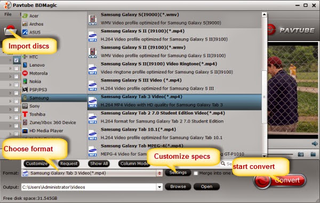320x203 pixels.
Task: Enable the Merge into one file checkbox
Action: pos(196,173)
